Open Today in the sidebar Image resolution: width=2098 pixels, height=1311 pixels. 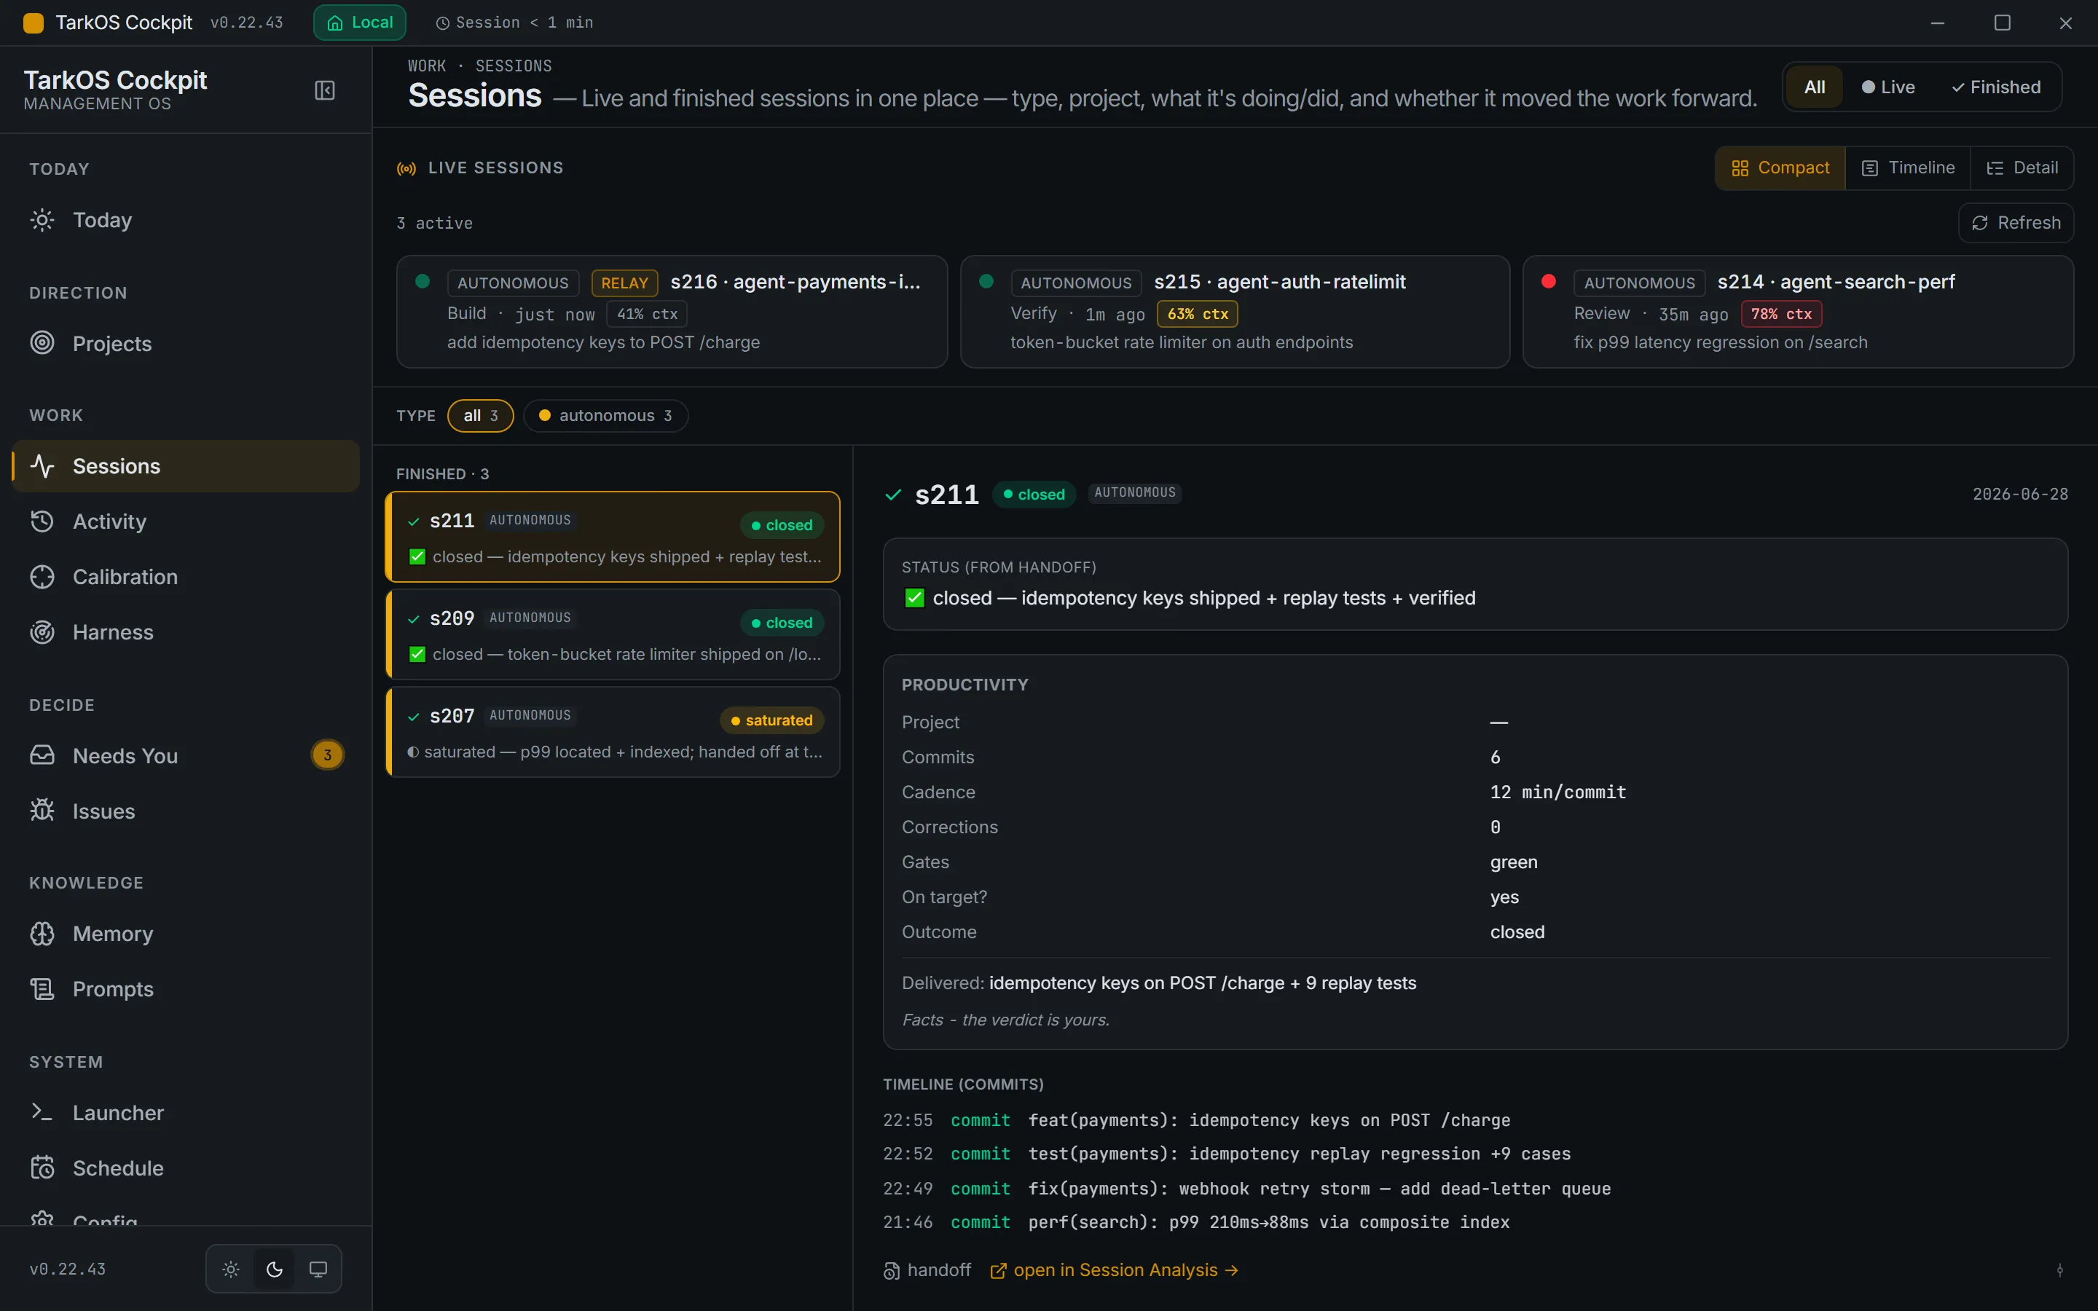[x=186, y=220]
